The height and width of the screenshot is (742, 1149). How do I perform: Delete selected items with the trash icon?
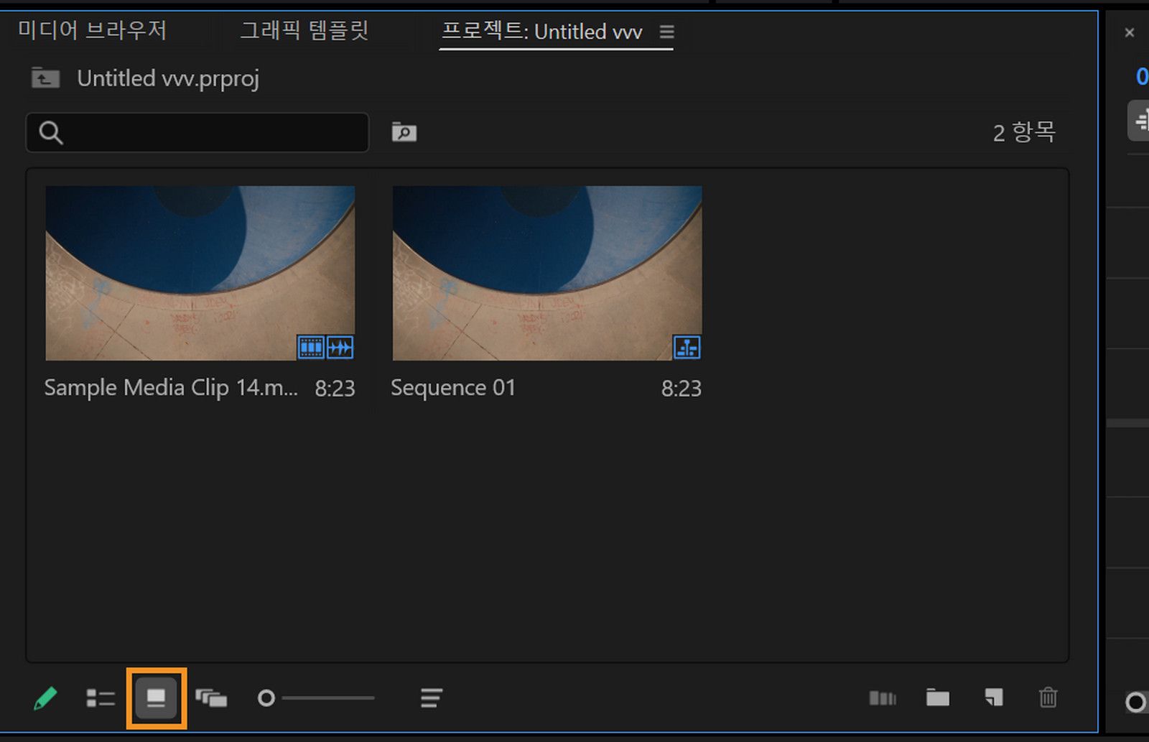[x=1048, y=697]
